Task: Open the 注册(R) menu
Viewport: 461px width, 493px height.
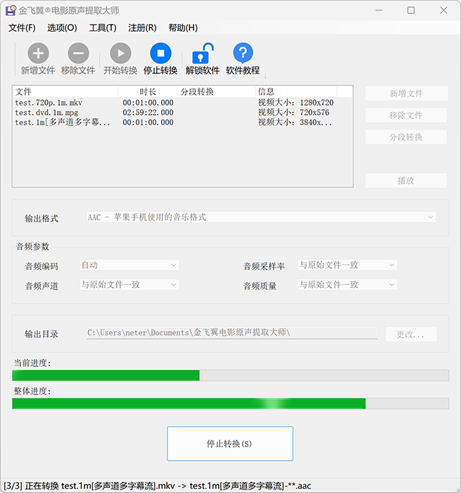Action: point(142,28)
